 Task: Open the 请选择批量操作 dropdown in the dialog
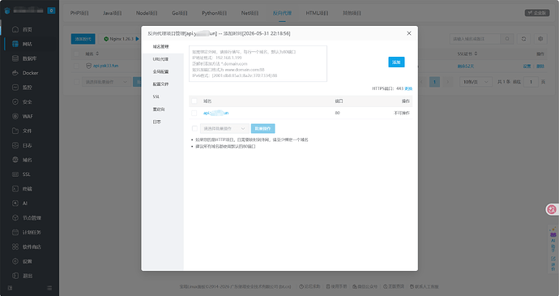point(224,129)
